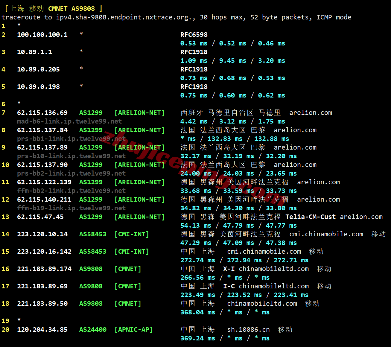Click hostname mad-b6-link.ip.twelve99.net

pyautogui.click(x=69, y=121)
